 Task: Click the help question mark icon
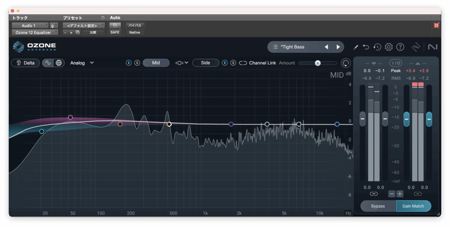tap(400, 47)
